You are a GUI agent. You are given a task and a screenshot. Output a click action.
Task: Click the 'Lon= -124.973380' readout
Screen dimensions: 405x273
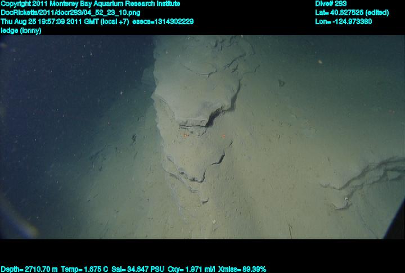click(x=343, y=21)
